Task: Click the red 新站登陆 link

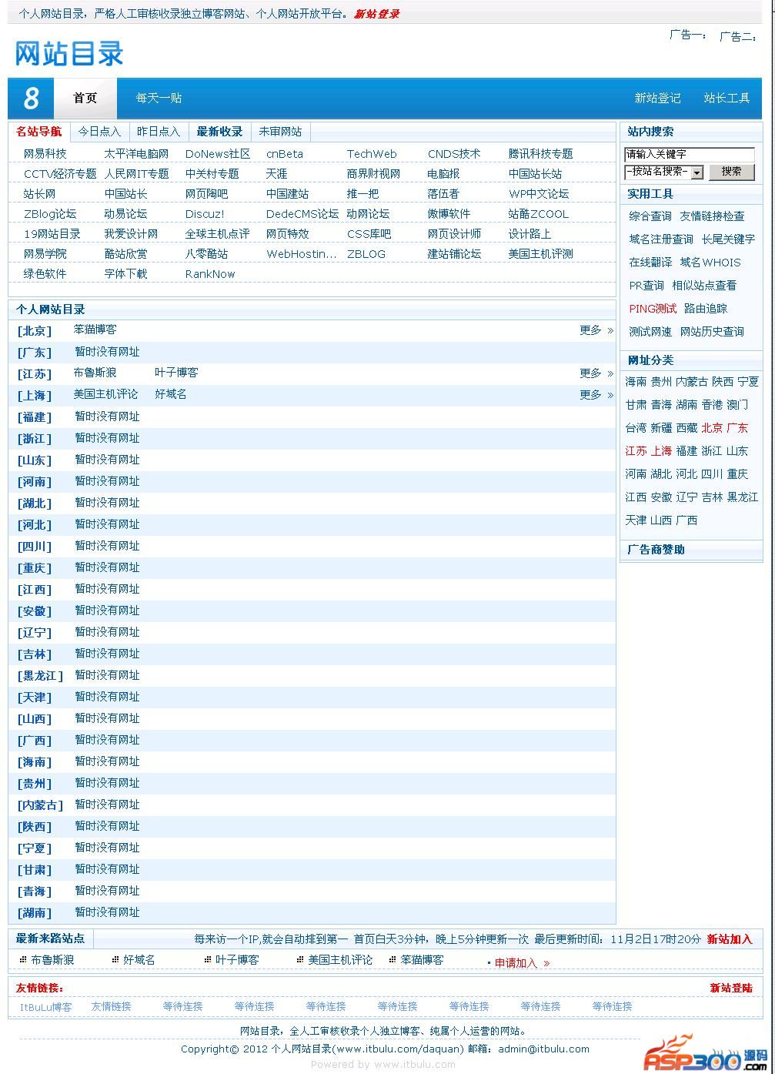Action: tap(731, 989)
